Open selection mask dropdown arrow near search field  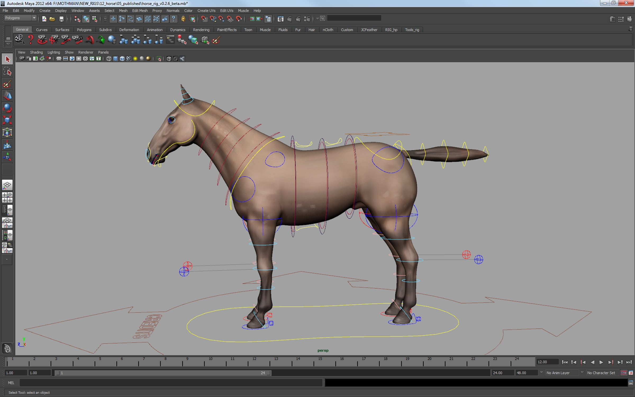317,19
